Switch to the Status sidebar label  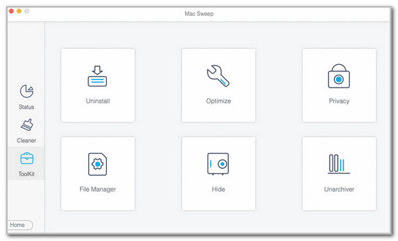[x=27, y=107]
